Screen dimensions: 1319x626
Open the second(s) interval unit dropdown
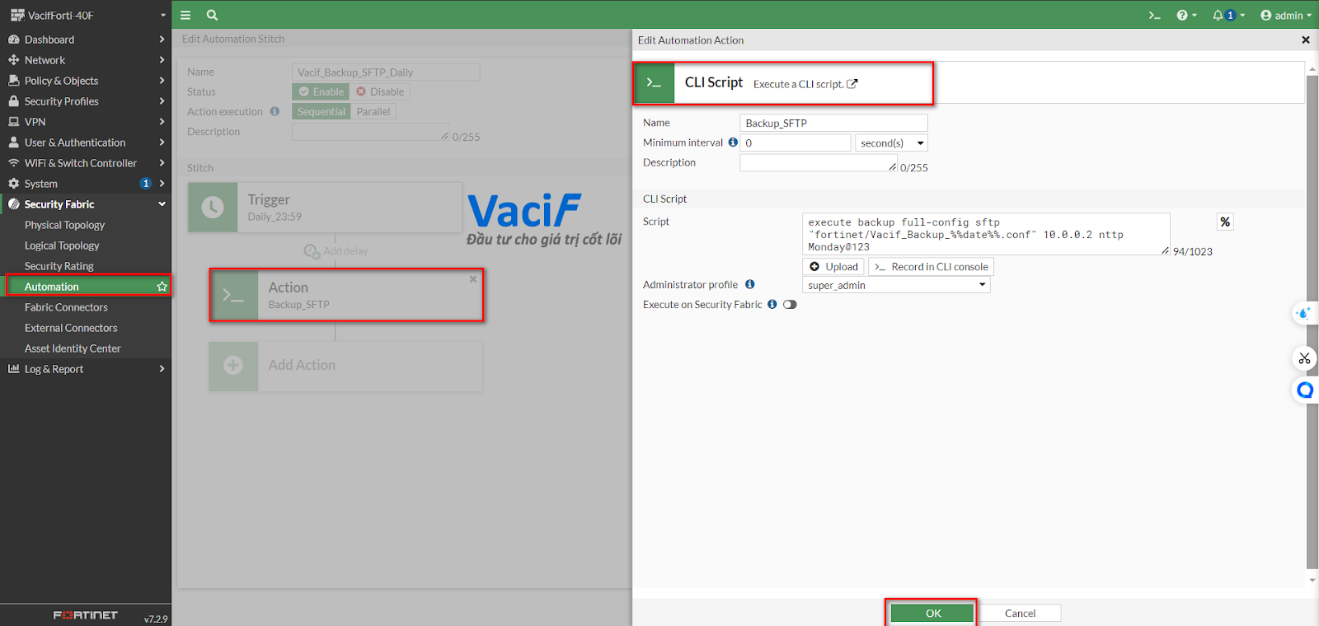pos(891,143)
